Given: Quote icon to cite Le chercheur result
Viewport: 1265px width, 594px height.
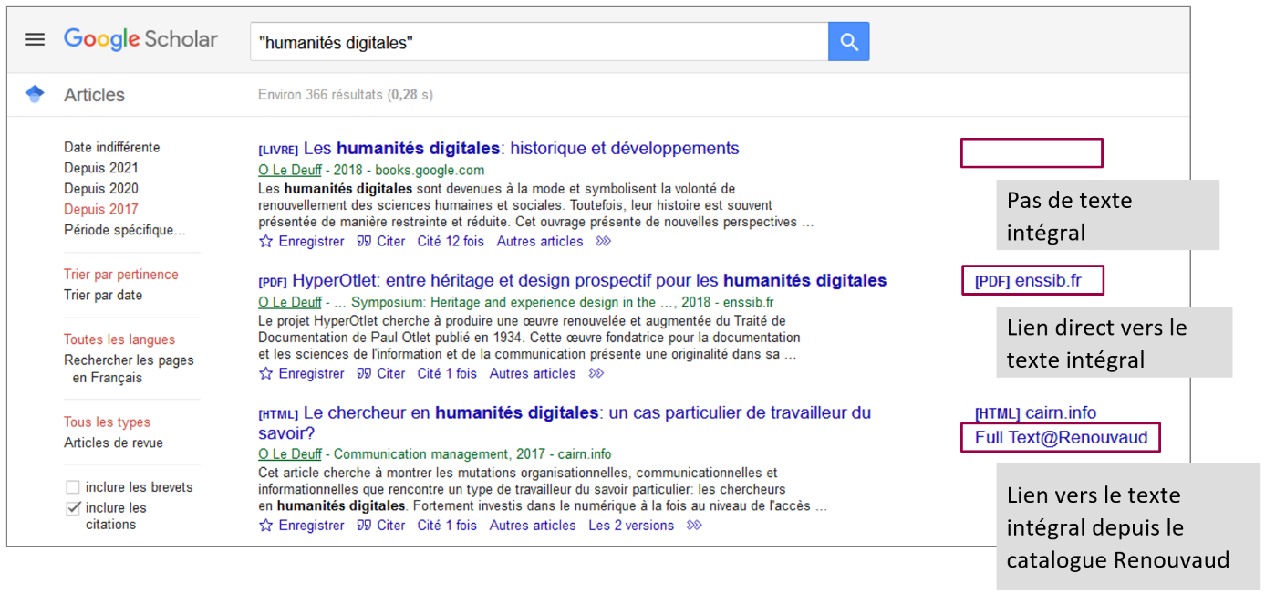Looking at the screenshot, I should [364, 526].
